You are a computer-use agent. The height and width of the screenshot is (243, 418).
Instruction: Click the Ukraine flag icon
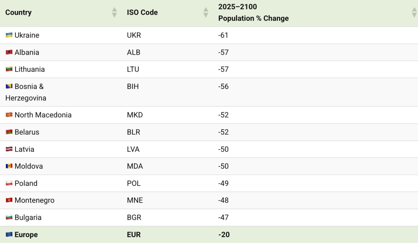9,35
